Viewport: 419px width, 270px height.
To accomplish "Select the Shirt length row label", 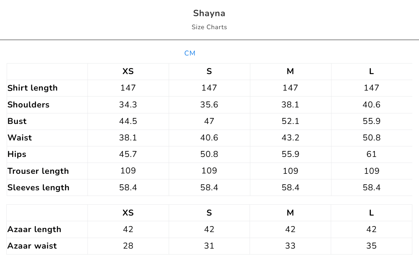I will [x=32, y=88].
